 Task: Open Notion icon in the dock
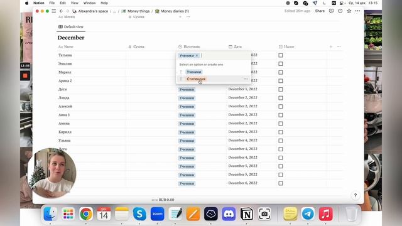pyautogui.click(x=247, y=213)
